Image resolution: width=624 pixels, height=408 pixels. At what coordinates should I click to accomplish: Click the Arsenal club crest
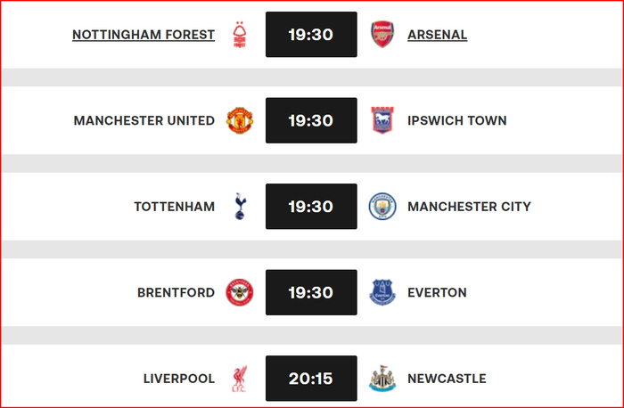(382, 35)
